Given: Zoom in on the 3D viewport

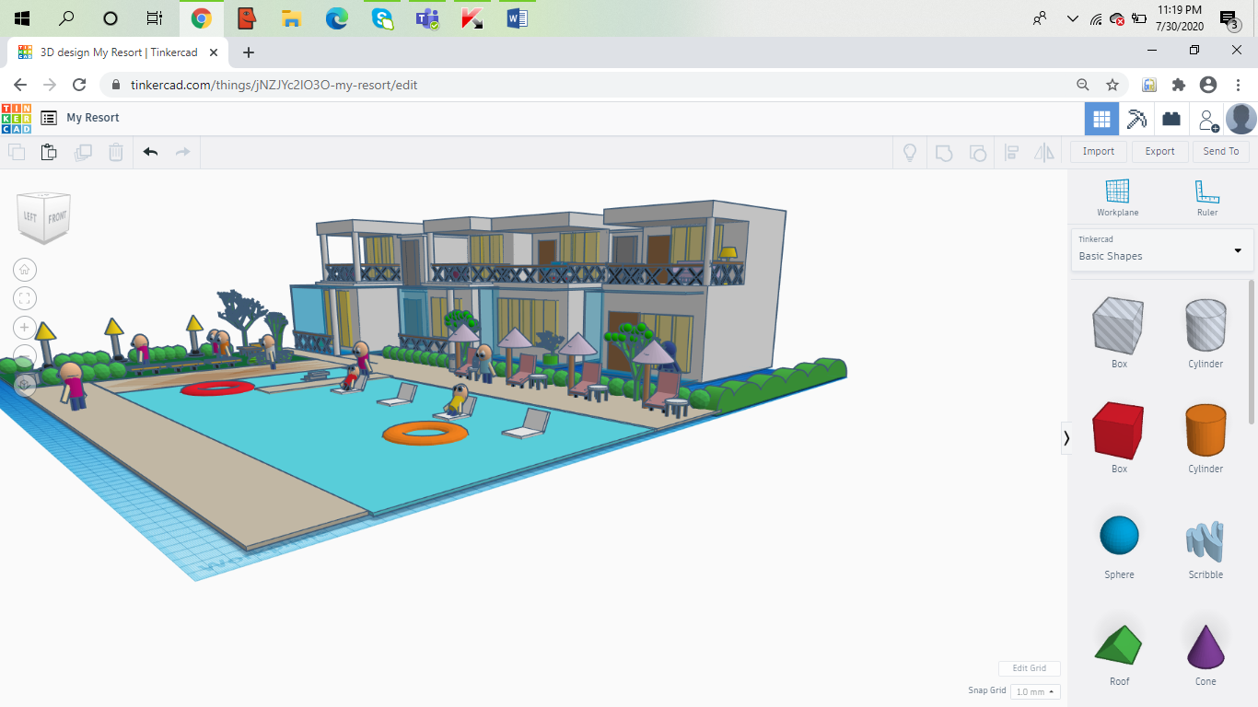Looking at the screenshot, I should 25,327.
